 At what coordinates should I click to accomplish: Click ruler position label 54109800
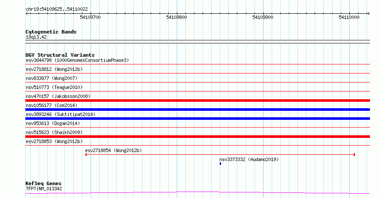click(177, 17)
